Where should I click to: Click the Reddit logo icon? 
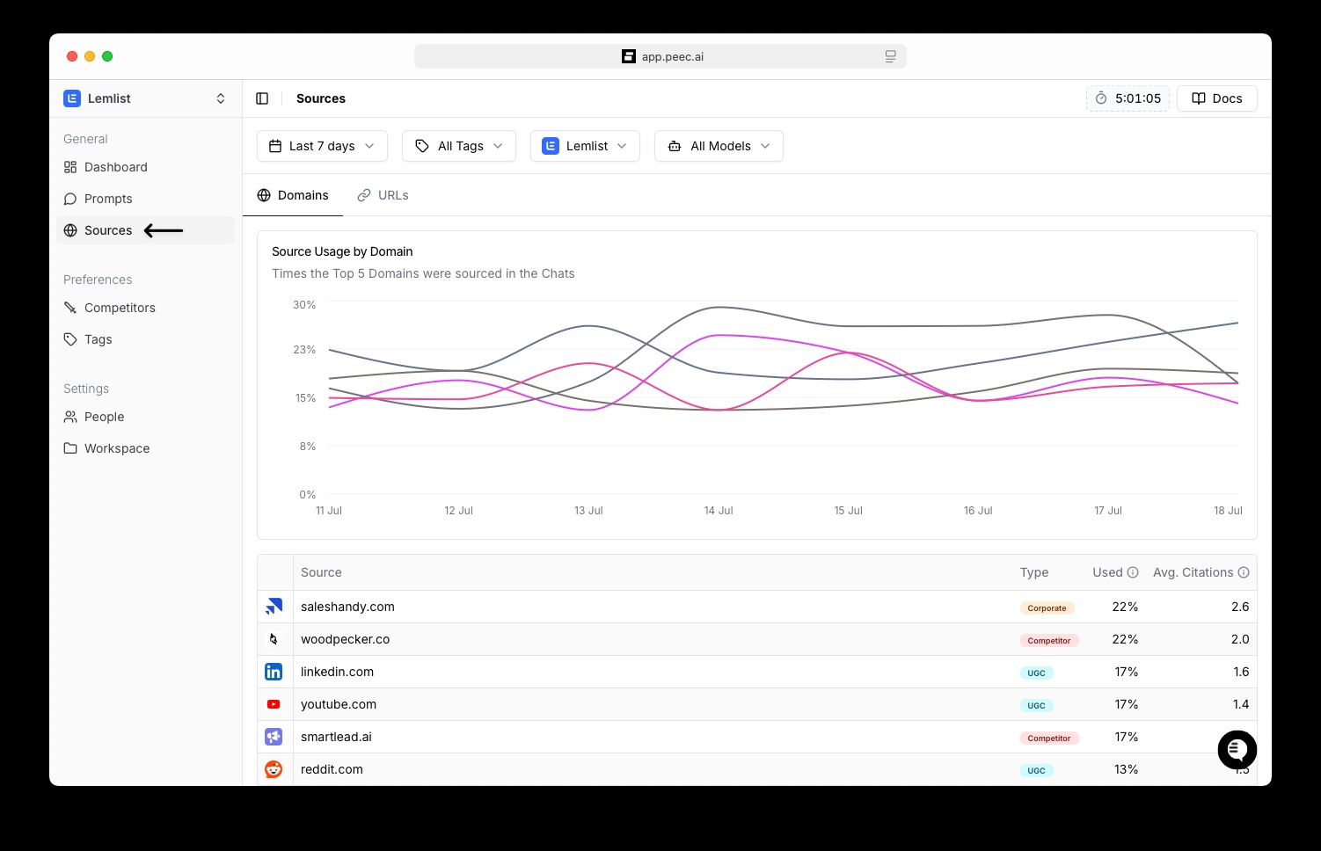274,769
